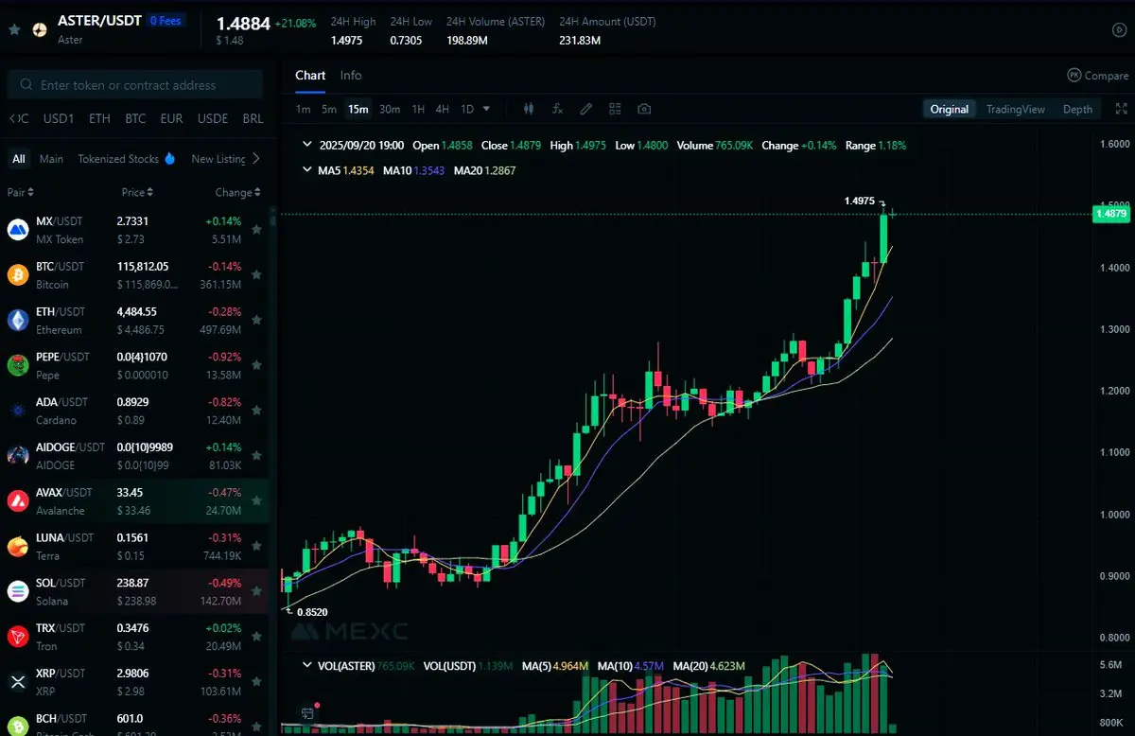Open the 0 Fees badge
Image resolution: width=1135 pixels, height=736 pixels.
point(166,20)
